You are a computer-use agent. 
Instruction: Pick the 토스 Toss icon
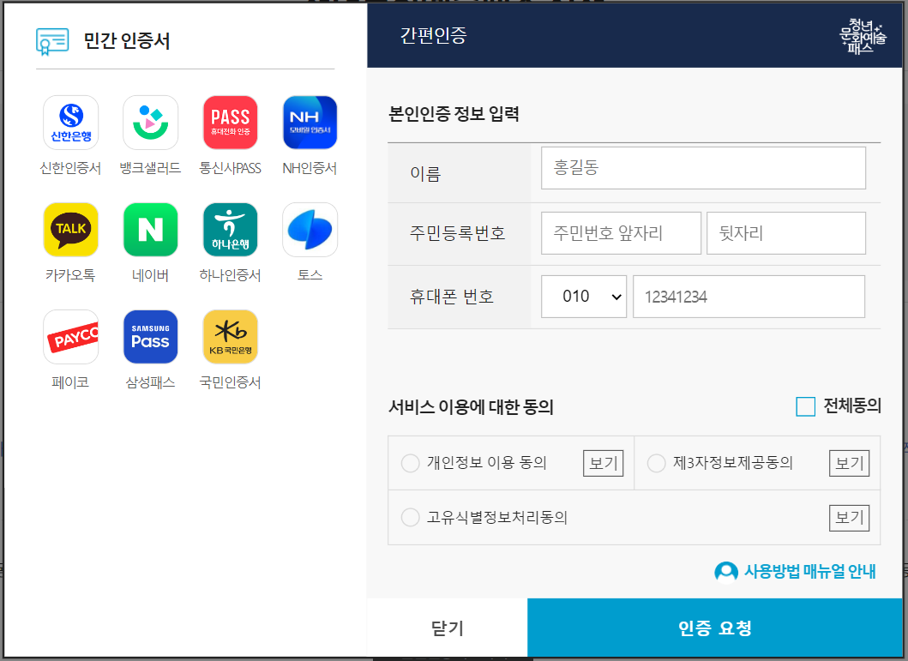(x=310, y=229)
